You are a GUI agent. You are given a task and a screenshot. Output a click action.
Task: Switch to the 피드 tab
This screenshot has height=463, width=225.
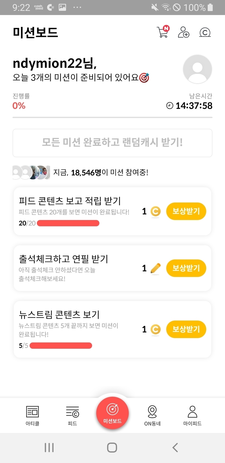coord(72,416)
